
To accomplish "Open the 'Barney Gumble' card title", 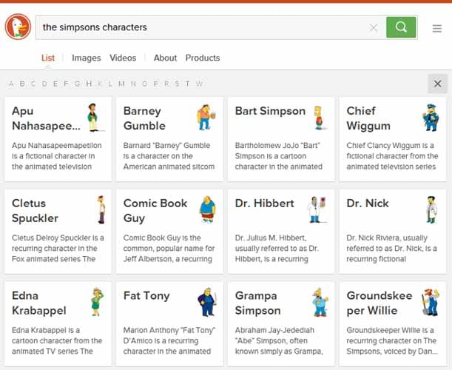I will (x=144, y=118).
